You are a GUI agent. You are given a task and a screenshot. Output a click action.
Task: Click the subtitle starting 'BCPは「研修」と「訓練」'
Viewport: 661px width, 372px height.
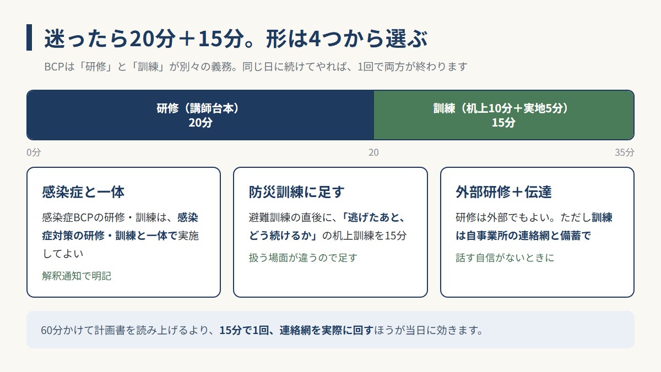click(x=256, y=67)
